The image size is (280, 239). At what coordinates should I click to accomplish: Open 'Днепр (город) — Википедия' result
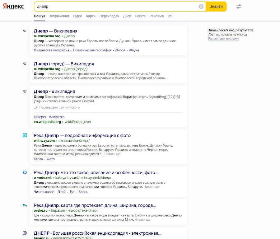pos(64,64)
